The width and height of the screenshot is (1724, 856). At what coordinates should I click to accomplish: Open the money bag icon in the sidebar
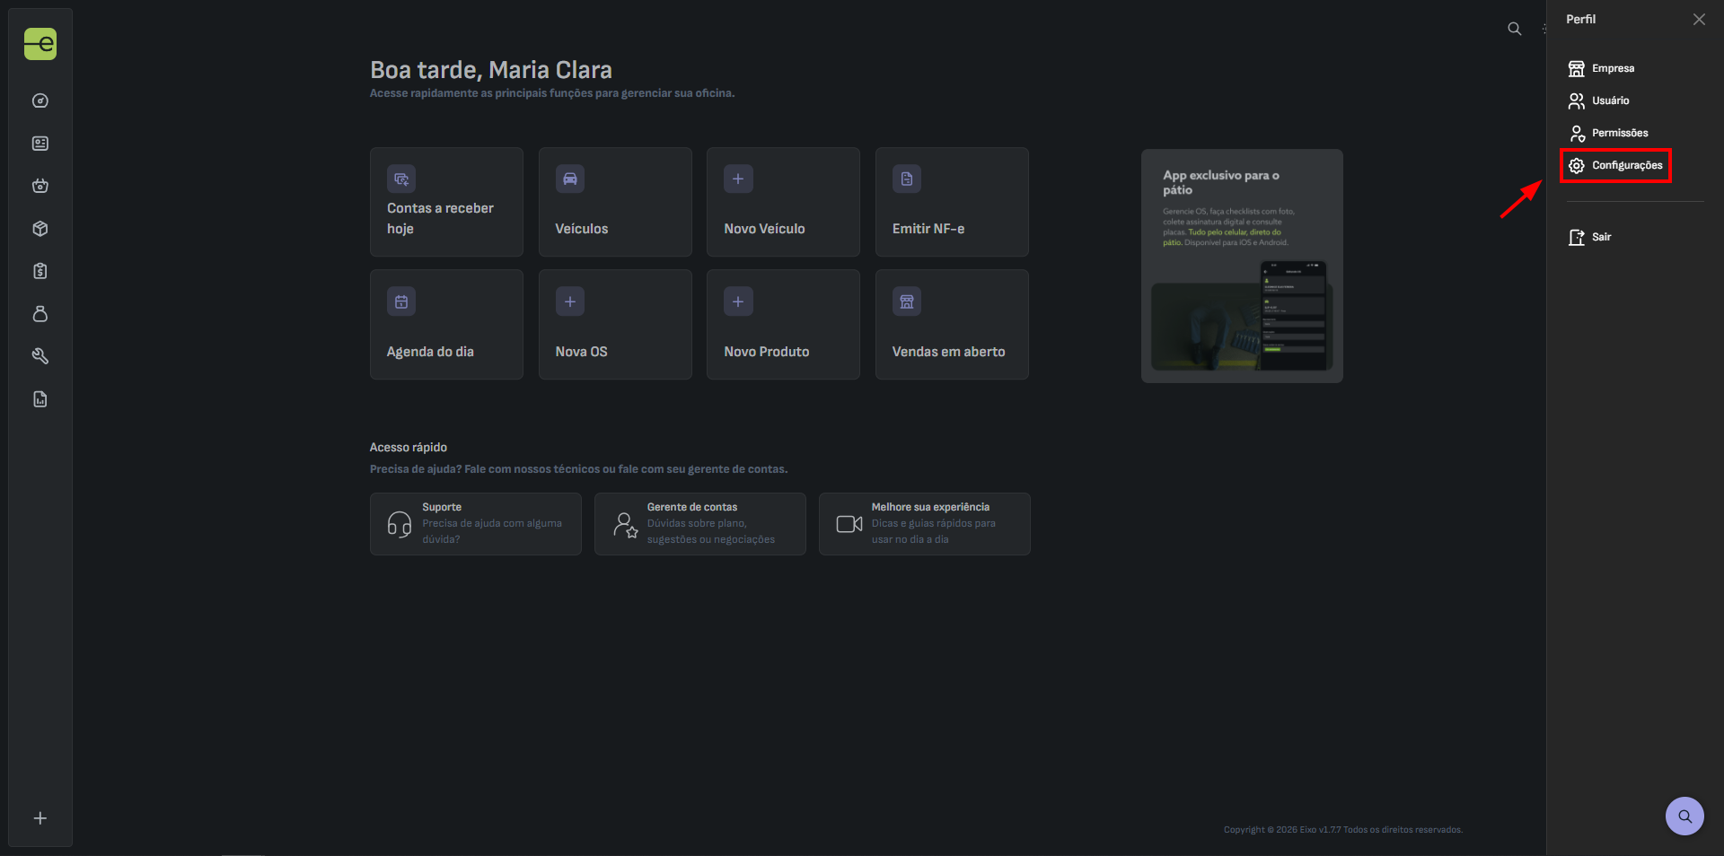(40, 314)
